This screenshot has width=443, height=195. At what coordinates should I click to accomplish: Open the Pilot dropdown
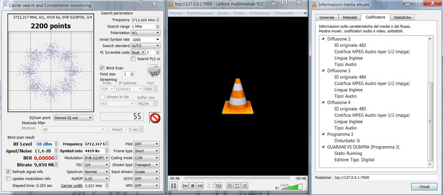point(146,144)
